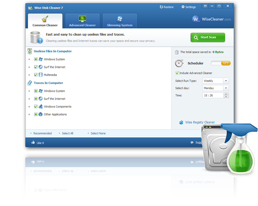The image size is (258, 206).
Task: Click the globe icon of Surf the Internet under Useless Files
Action: [x=40, y=67]
